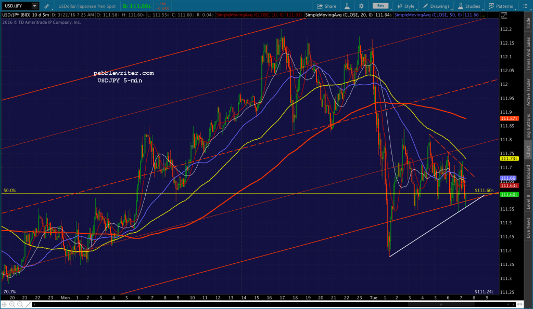Screen dimensions: 533x309
Task: Open the Patterns menu
Action: (x=501, y=6)
